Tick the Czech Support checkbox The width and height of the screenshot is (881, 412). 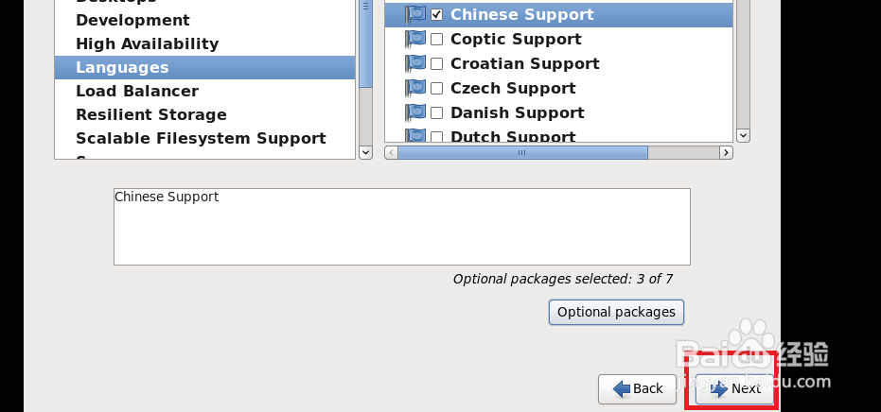pos(437,89)
